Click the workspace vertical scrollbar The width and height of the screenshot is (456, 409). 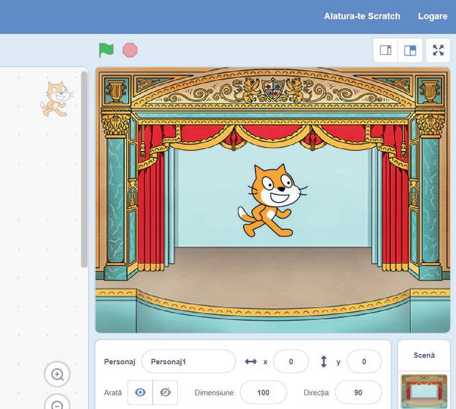pos(84,169)
